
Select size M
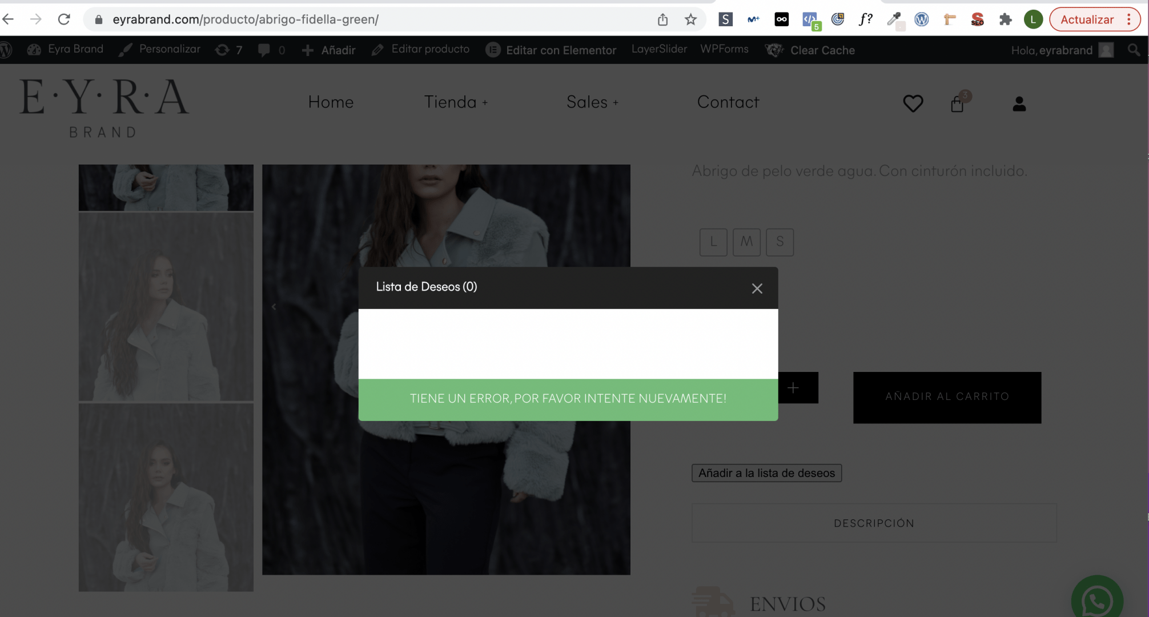[746, 242]
